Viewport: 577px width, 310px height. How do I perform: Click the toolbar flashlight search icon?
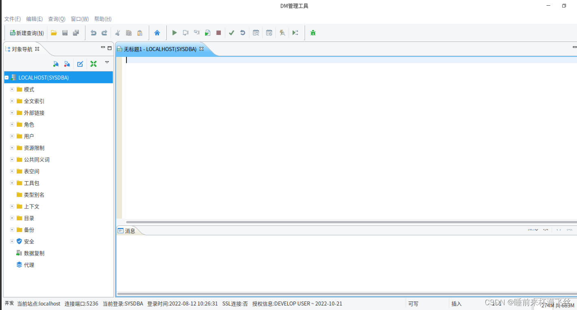[x=282, y=33]
